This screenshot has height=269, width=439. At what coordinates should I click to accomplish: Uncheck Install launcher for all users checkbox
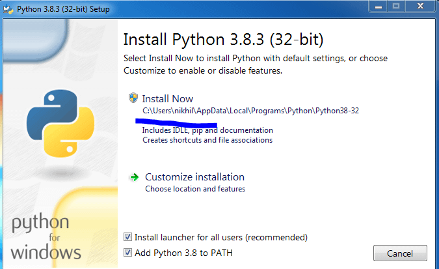pyautogui.click(x=127, y=237)
